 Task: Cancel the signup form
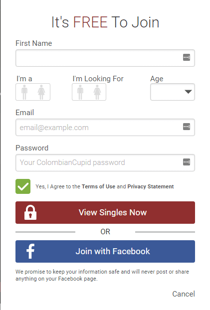click(184, 294)
